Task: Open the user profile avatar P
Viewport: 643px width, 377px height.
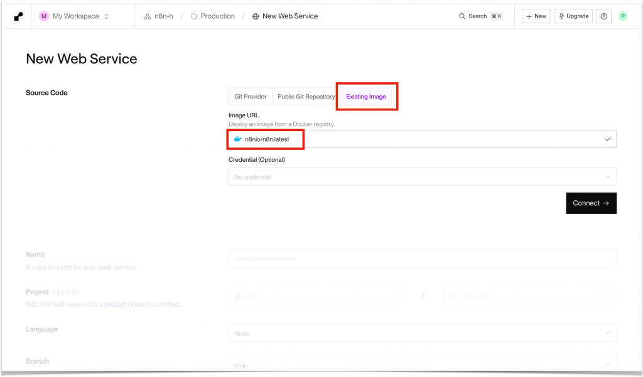Action: point(623,16)
